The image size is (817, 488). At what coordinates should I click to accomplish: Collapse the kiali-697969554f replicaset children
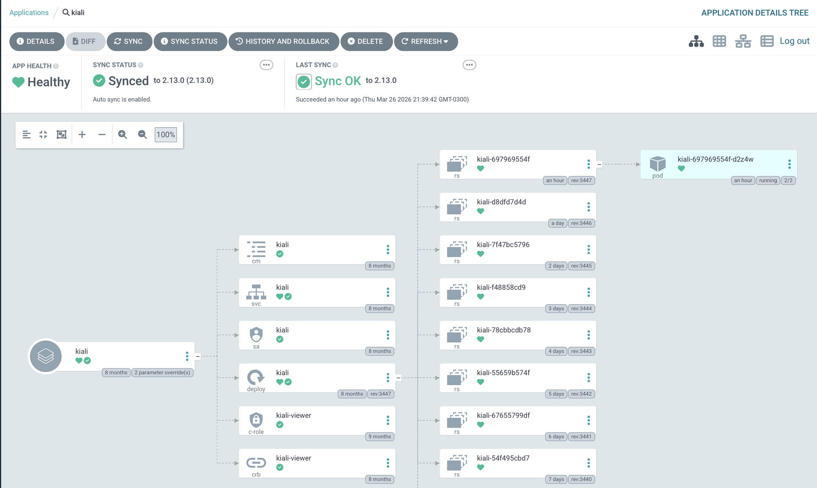[x=599, y=164]
